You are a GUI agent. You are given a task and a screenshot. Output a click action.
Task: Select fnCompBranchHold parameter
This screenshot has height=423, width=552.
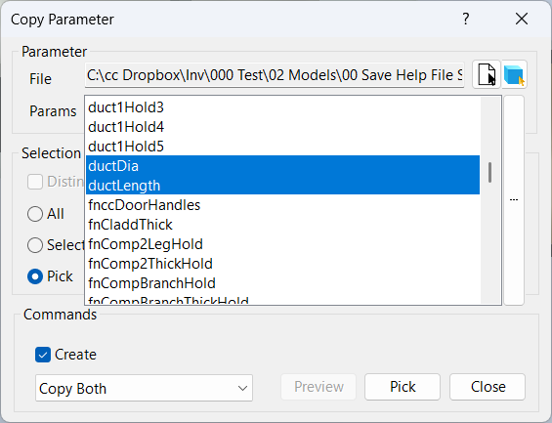[282, 283]
